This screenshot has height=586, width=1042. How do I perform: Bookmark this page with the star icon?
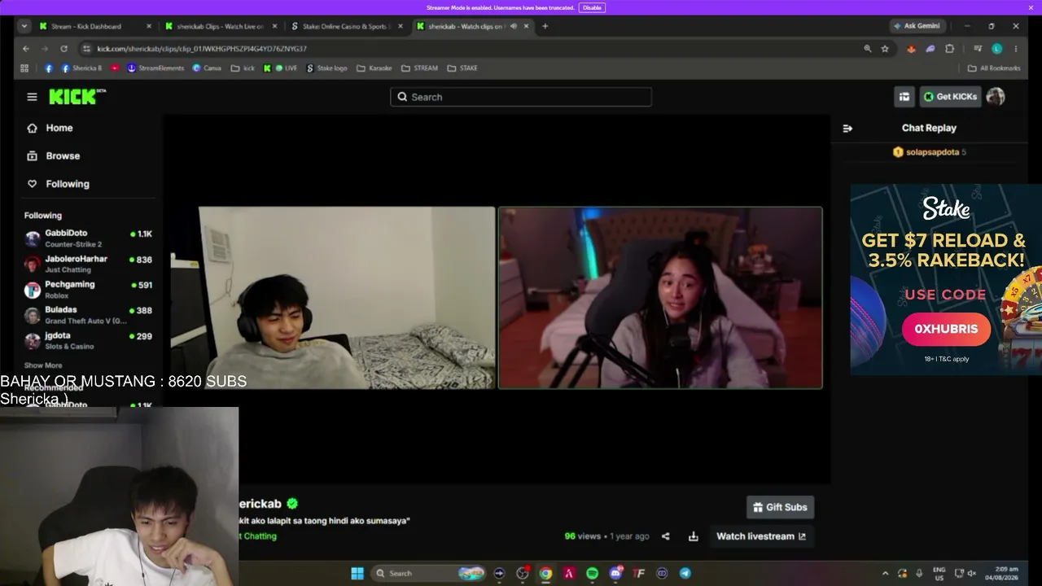click(885, 49)
